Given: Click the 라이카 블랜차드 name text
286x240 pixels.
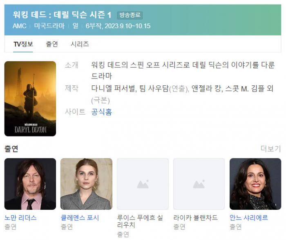Looking at the screenshot, I should (196, 218).
